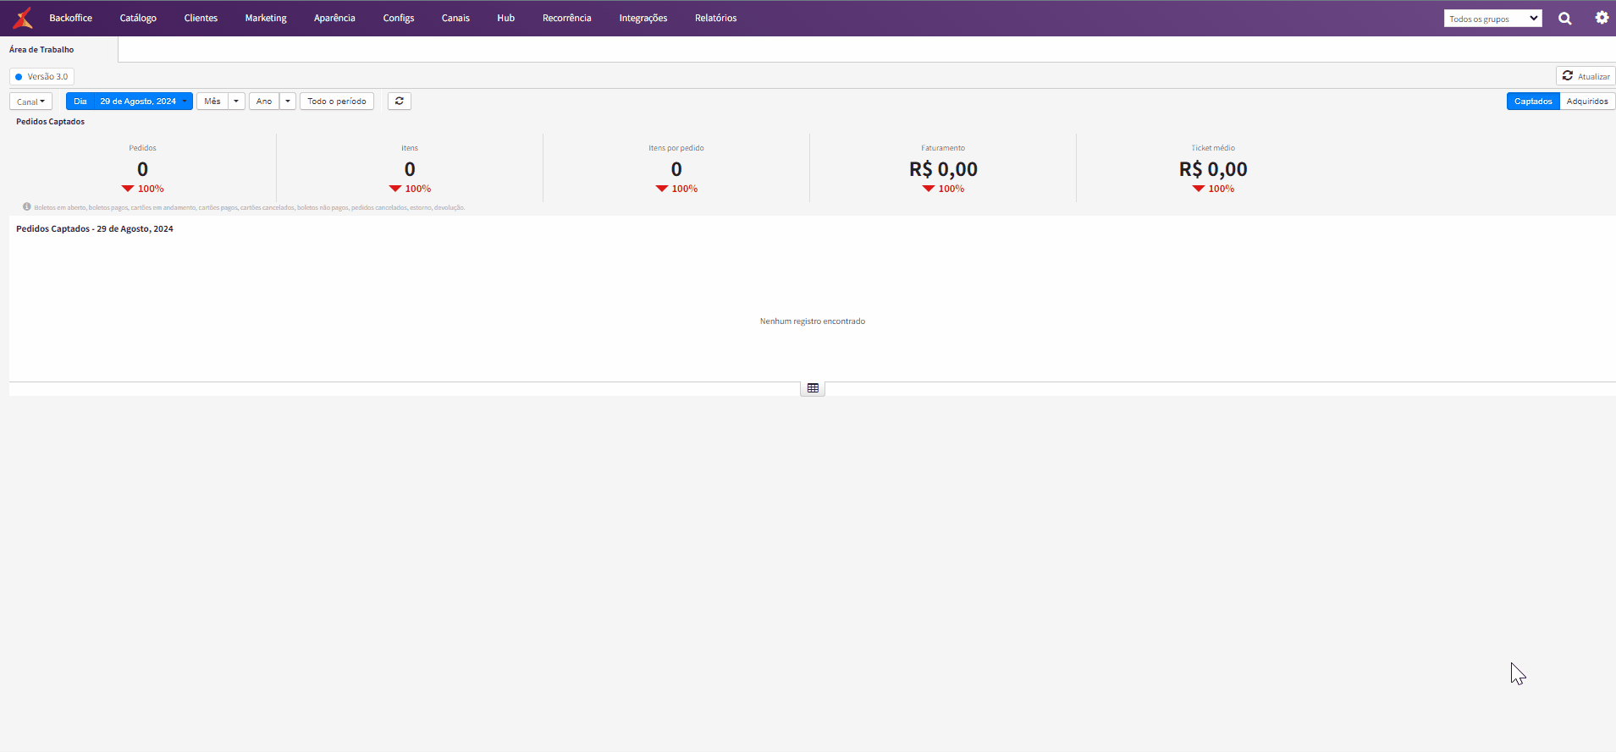Viewport: 1616px width, 752px height.
Task: Click the Atualizar refresh button
Action: pos(1586,76)
